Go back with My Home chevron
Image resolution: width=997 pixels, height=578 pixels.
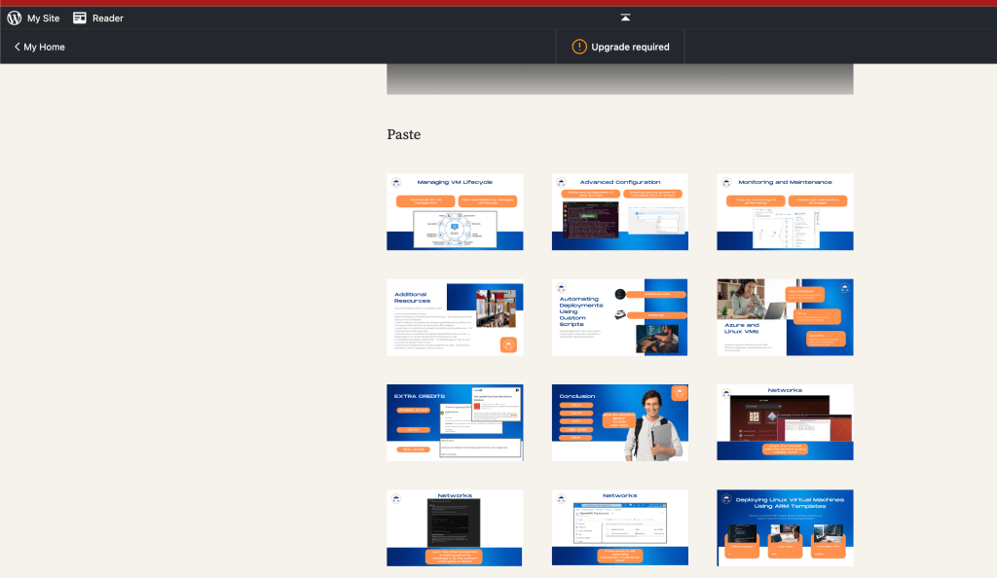pos(18,47)
